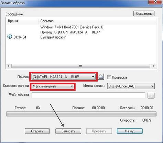Enable the Проверка checkbox
Screen dimensions: 163x143
109,77
